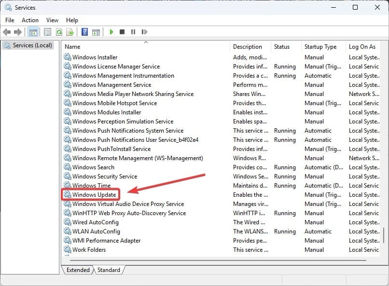
Task: Sort by the Name column header
Action: point(146,47)
